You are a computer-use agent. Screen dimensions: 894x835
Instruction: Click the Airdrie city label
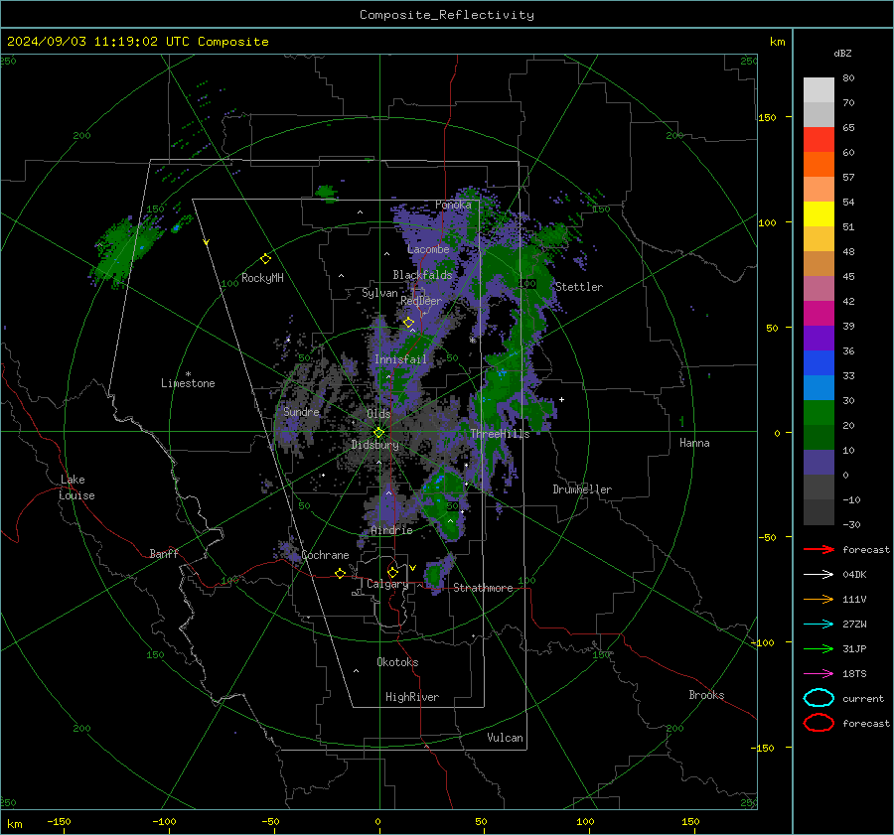click(x=391, y=530)
